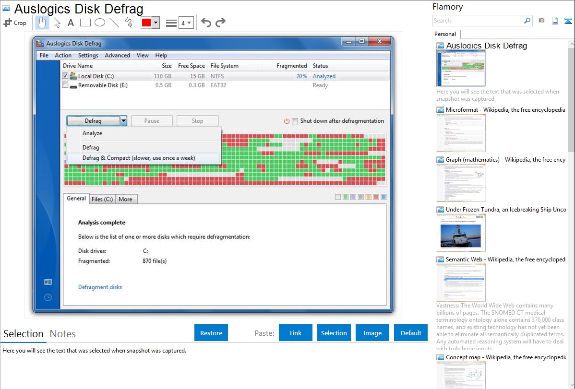The width and height of the screenshot is (575, 389).
Task: Select the Selection tab
Action: point(24,334)
